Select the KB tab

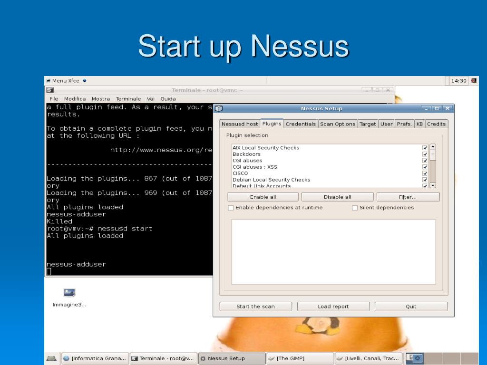[x=419, y=124]
